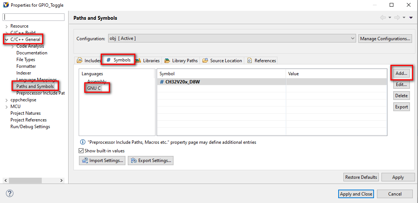Image resolution: width=418 pixels, height=203 pixels.
Task: Expand the cppcheclipse node
Action: [6, 100]
